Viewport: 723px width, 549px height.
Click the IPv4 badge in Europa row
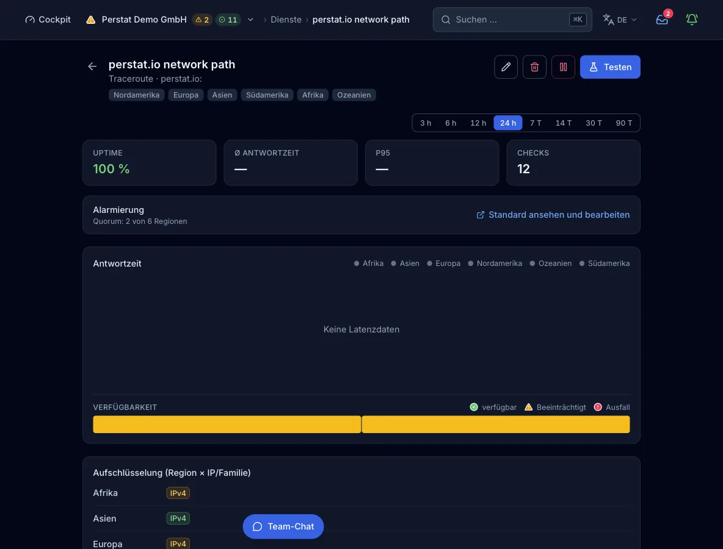[178, 544]
